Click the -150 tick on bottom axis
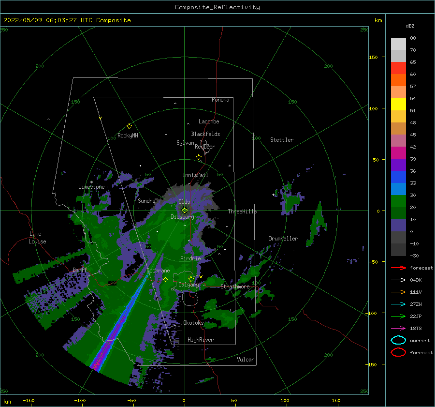This screenshot has height=407, width=435. (29, 400)
